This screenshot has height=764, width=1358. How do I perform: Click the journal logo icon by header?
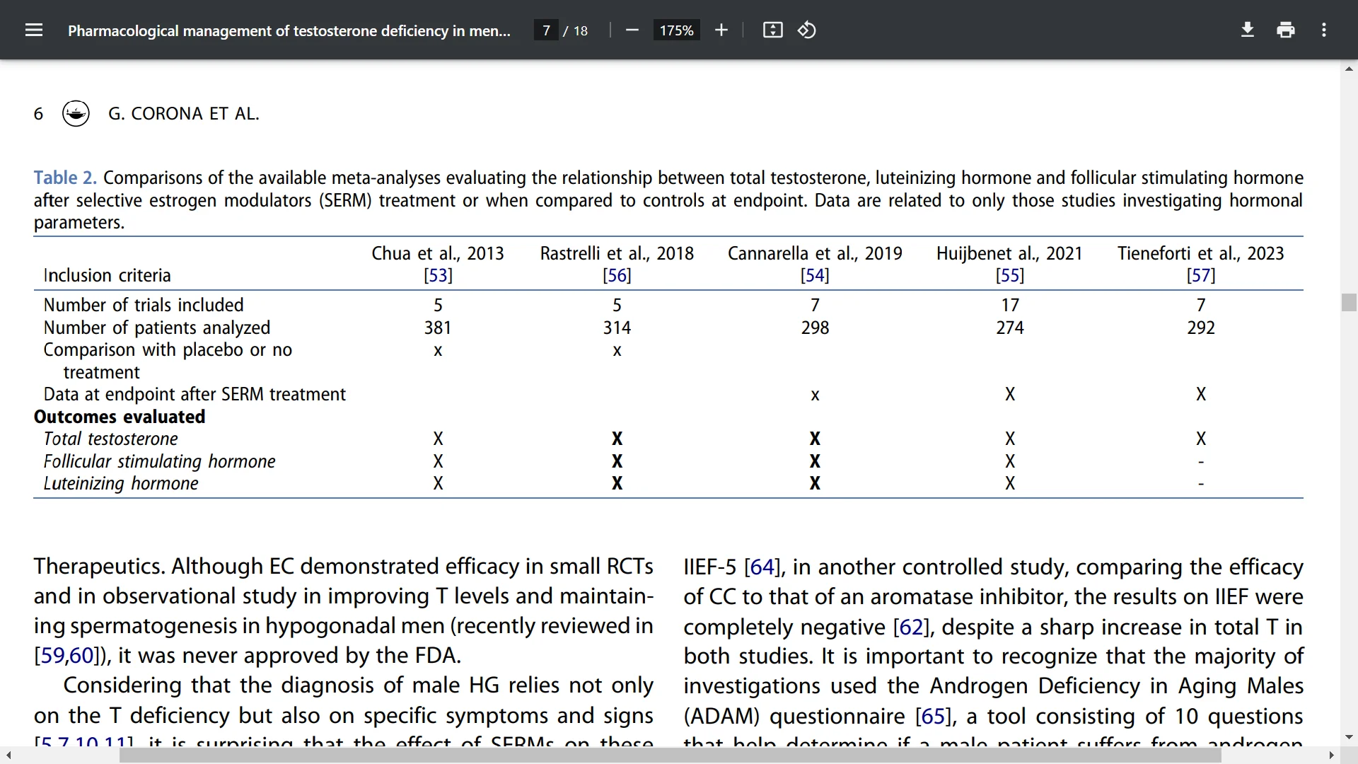[76, 113]
